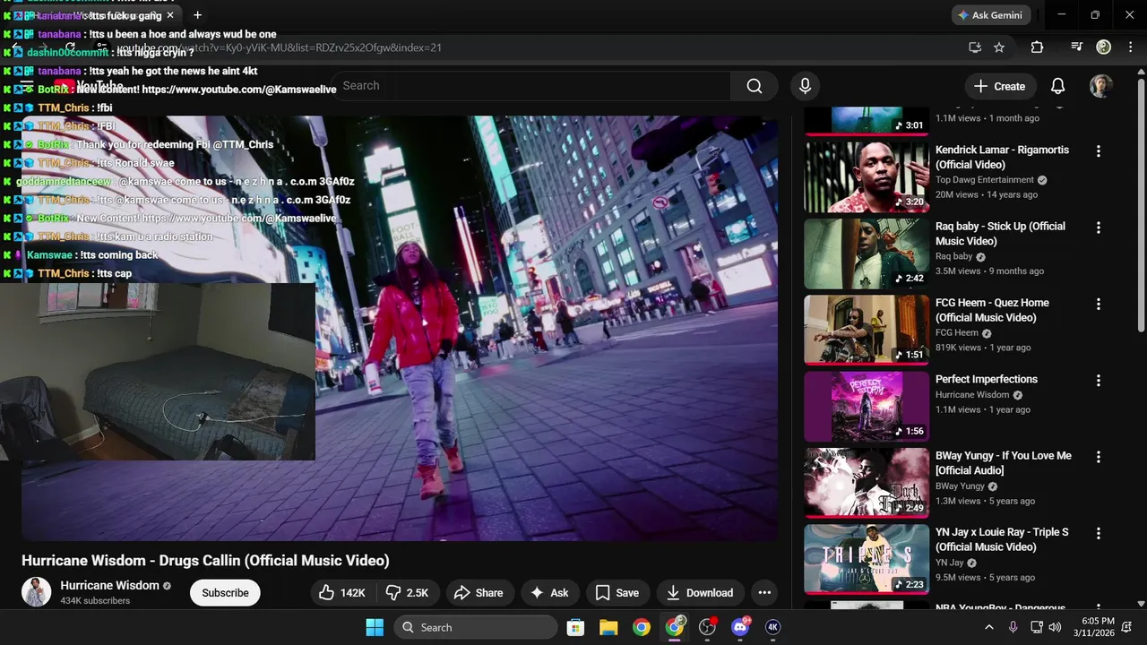
Task: Open Hurricane Wisdom channel avatar
Action: (x=37, y=592)
